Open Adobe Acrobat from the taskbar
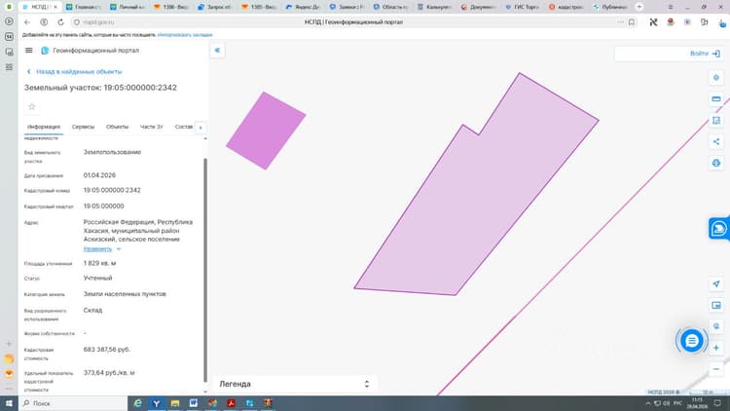This screenshot has width=730, height=411. [231, 403]
